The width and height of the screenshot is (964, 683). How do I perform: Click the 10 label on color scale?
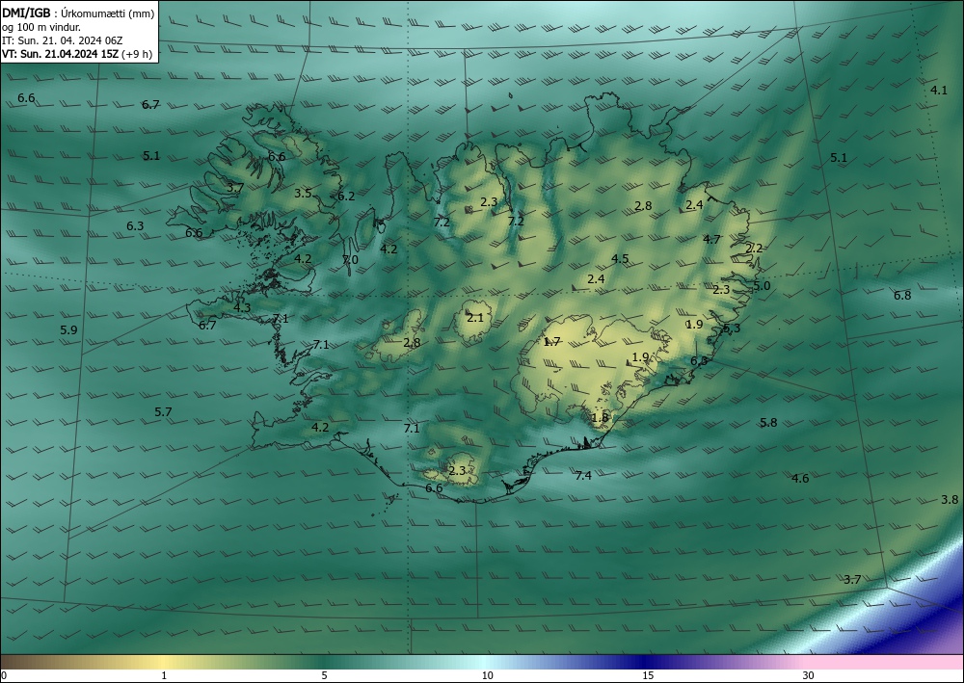(x=487, y=675)
